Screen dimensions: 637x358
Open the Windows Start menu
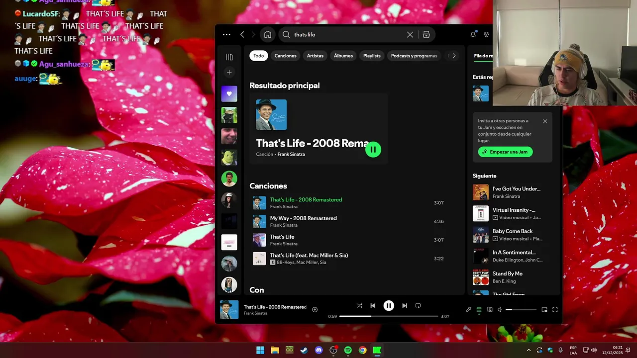coord(260,350)
